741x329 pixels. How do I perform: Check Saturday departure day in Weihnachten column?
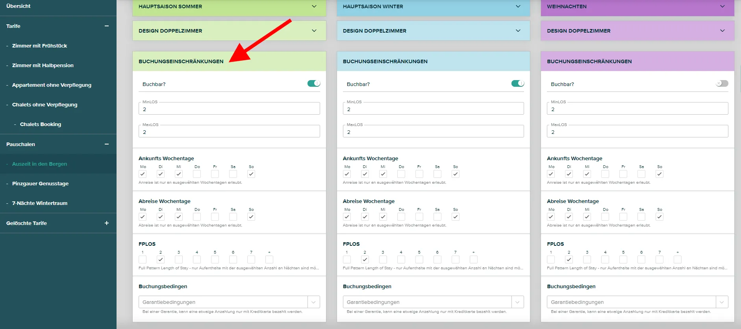(641, 217)
